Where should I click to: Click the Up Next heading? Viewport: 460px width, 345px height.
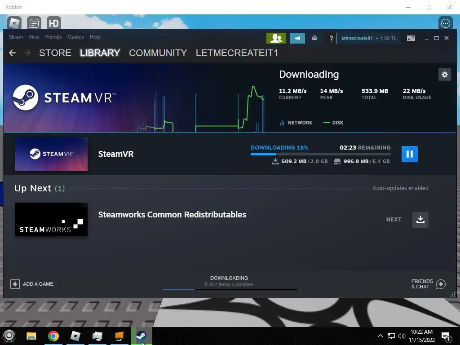pyautogui.click(x=33, y=188)
